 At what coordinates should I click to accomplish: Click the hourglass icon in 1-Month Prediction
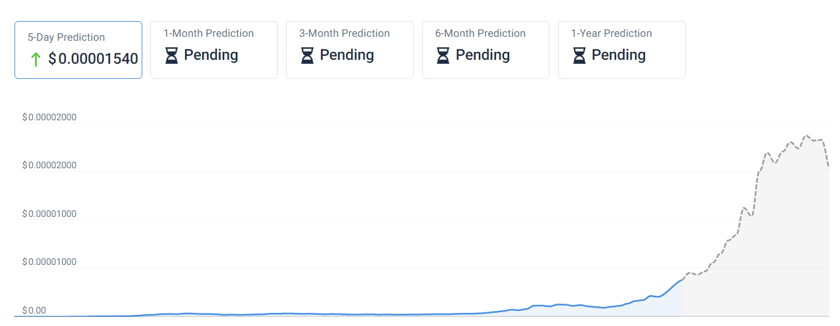(171, 56)
